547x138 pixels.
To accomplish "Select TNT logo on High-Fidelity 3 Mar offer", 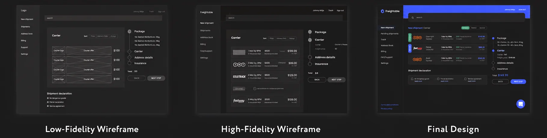I will pos(239,65).
